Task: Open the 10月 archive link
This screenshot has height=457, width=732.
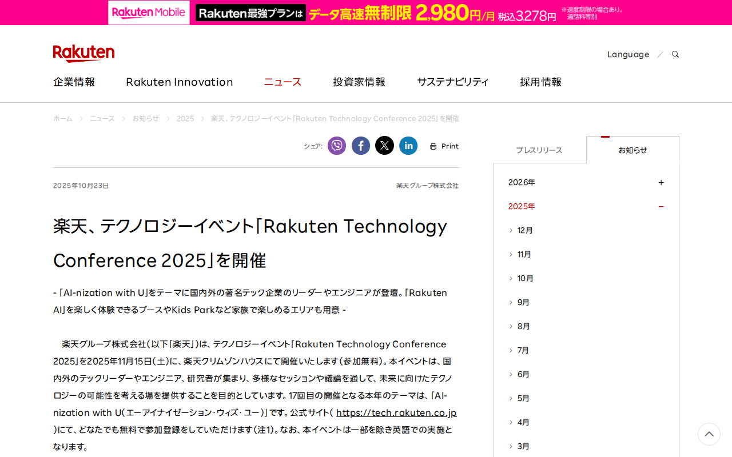Action: [x=526, y=278]
